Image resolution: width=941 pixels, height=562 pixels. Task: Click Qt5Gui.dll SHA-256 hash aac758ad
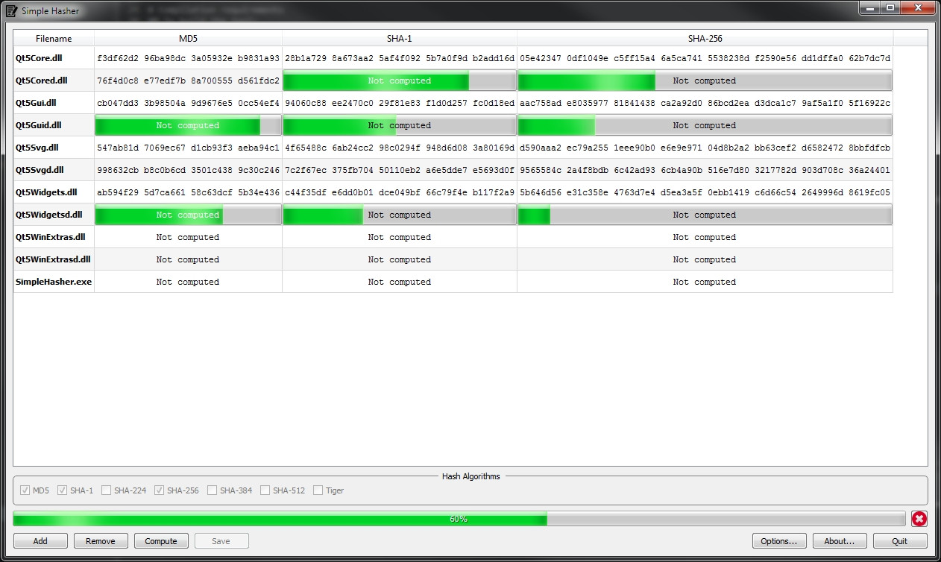(705, 103)
